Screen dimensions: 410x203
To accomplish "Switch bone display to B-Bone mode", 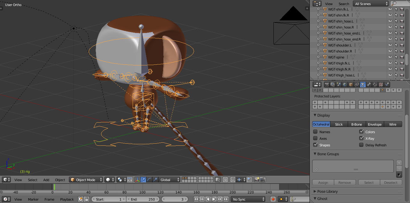I will (x=356, y=124).
